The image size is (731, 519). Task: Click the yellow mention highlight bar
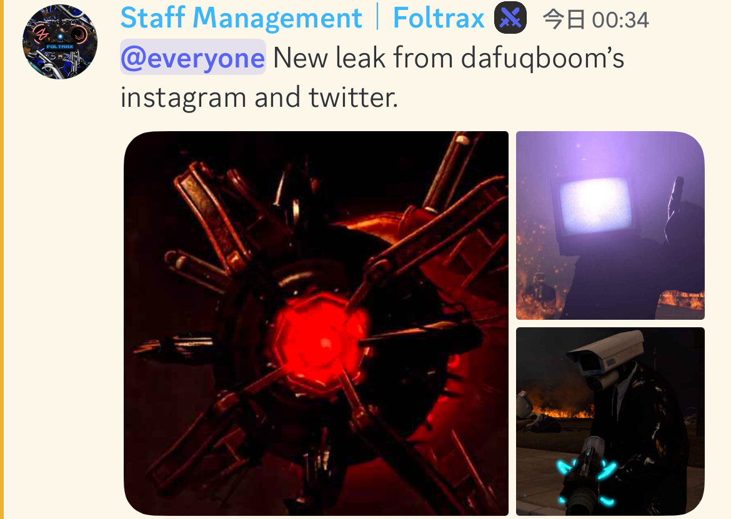click(x=2, y=260)
